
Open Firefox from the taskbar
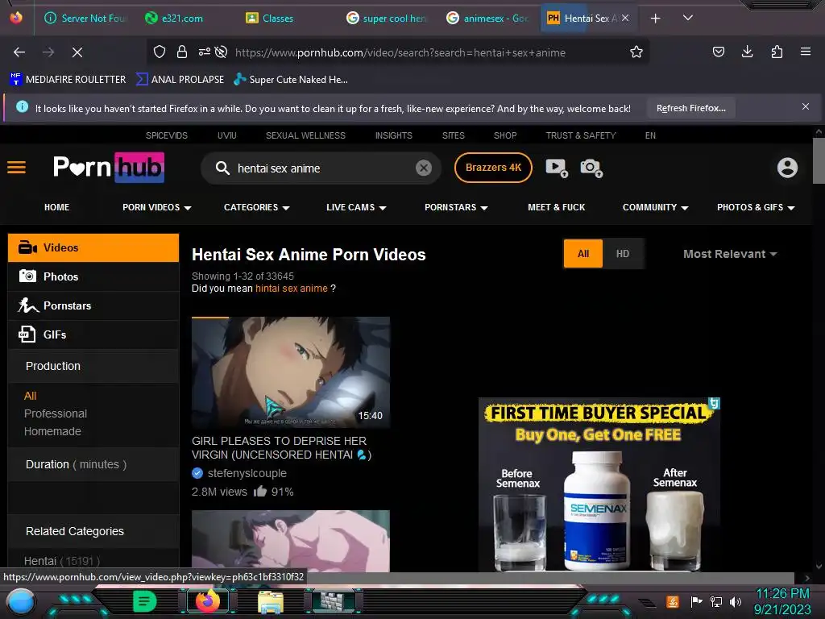207,601
